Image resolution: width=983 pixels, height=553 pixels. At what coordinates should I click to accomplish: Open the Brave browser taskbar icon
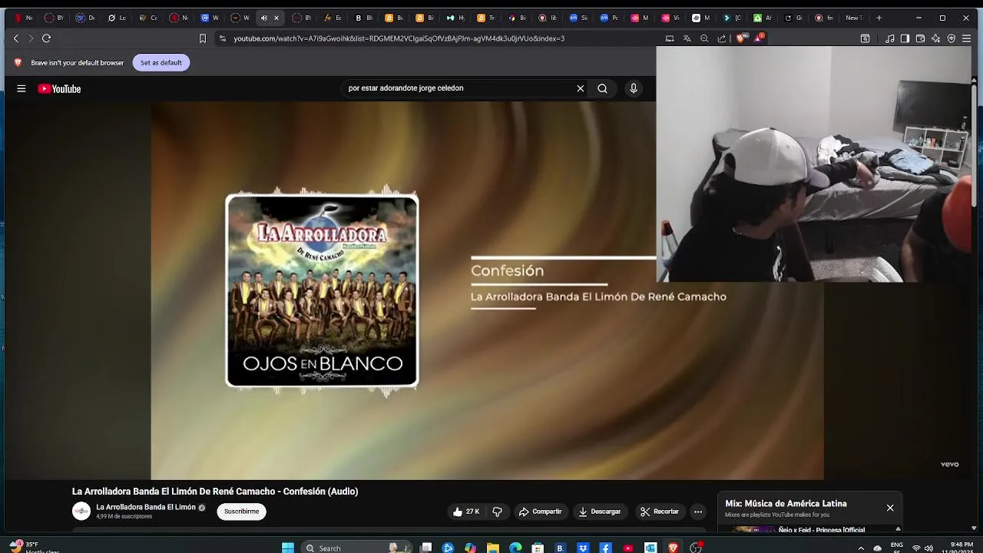click(674, 548)
